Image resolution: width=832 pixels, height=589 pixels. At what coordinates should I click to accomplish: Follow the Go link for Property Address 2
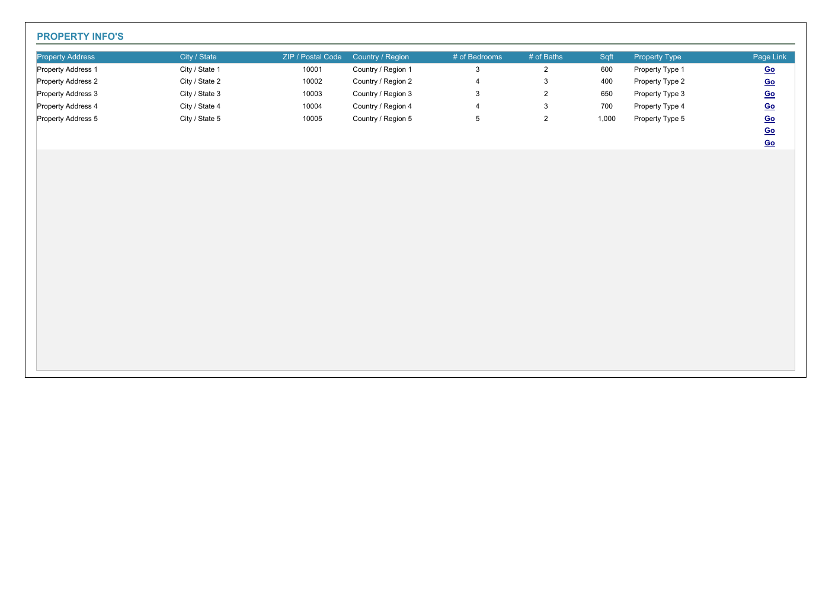769,82
